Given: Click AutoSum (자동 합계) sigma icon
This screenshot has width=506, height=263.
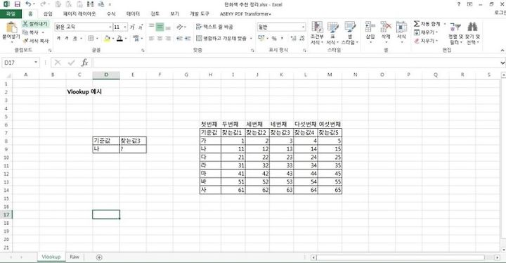Looking at the screenshot, I should [417, 24].
